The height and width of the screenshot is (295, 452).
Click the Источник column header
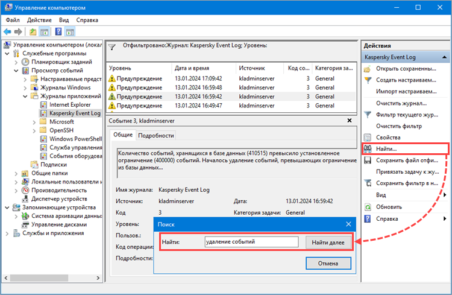coord(260,68)
